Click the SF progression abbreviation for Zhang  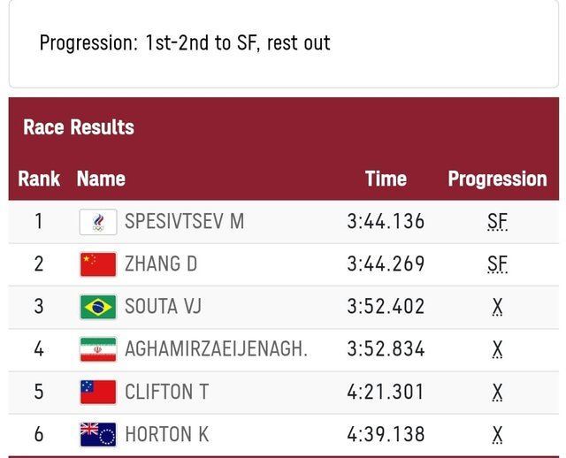point(497,264)
